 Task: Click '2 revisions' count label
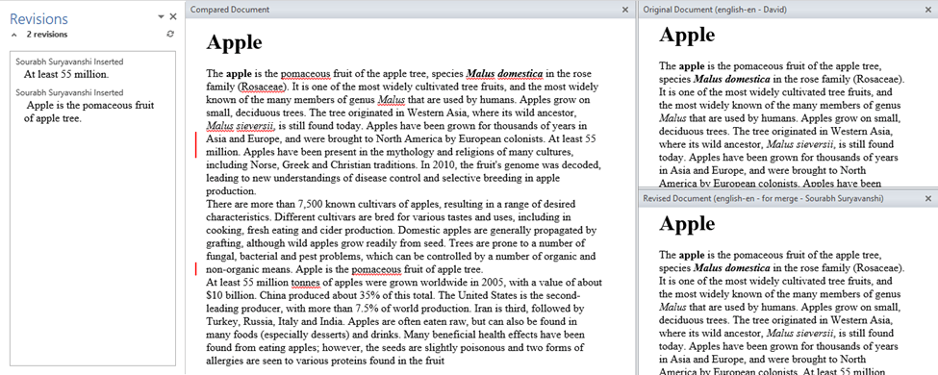click(x=47, y=35)
